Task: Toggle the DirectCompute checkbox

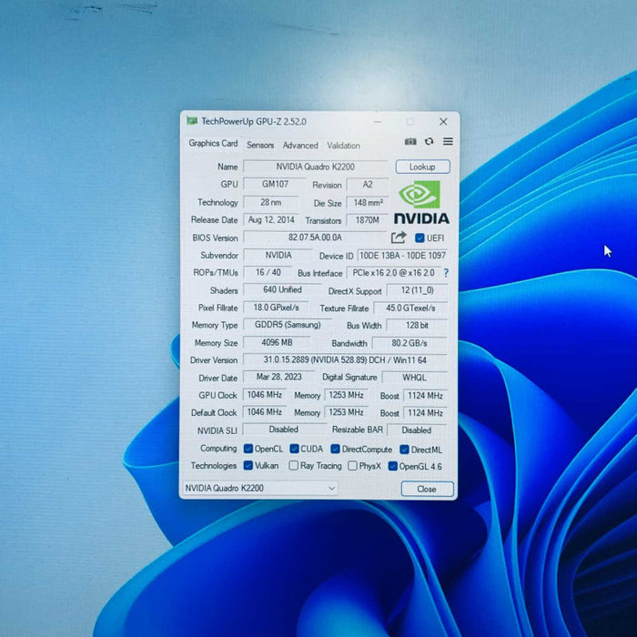Action: [335, 449]
